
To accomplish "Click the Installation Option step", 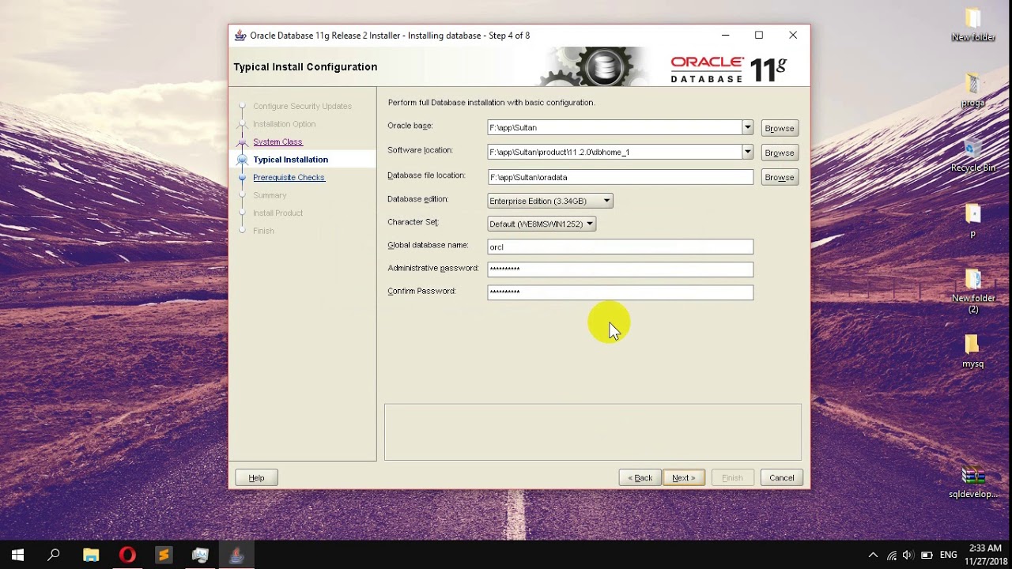I will point(284,124).
